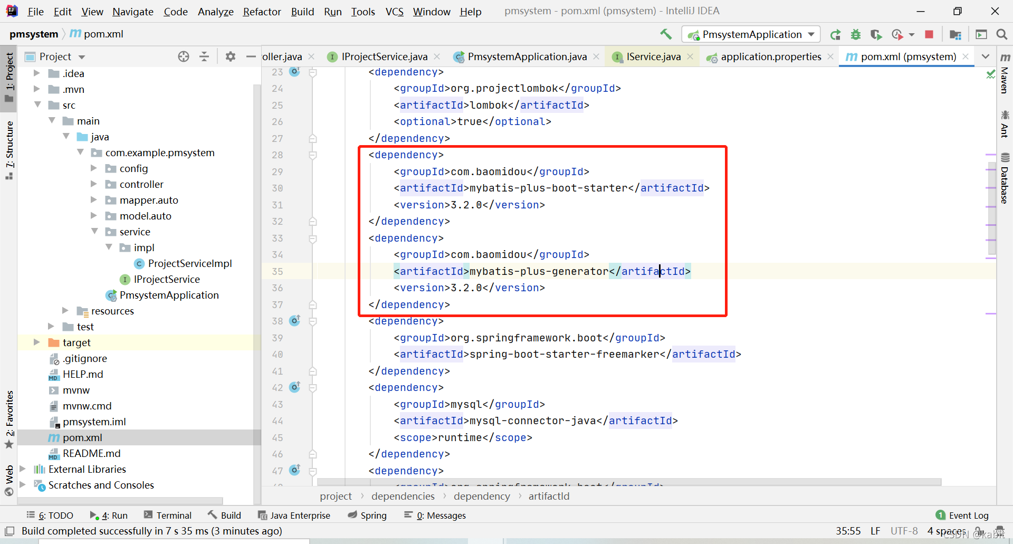
Task: Open the File menu
Action: pos(35,12)
